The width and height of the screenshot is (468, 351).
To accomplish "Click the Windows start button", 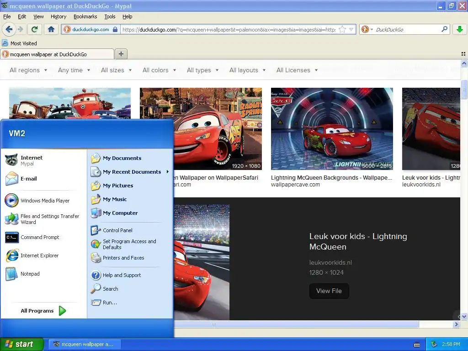I will [x=22, y=344].
